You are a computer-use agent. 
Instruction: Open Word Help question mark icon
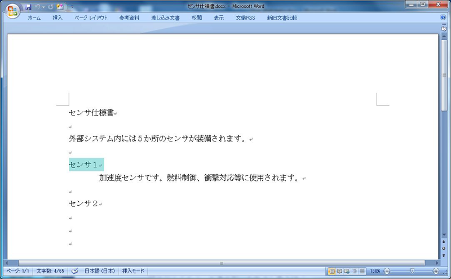point(443,17)
